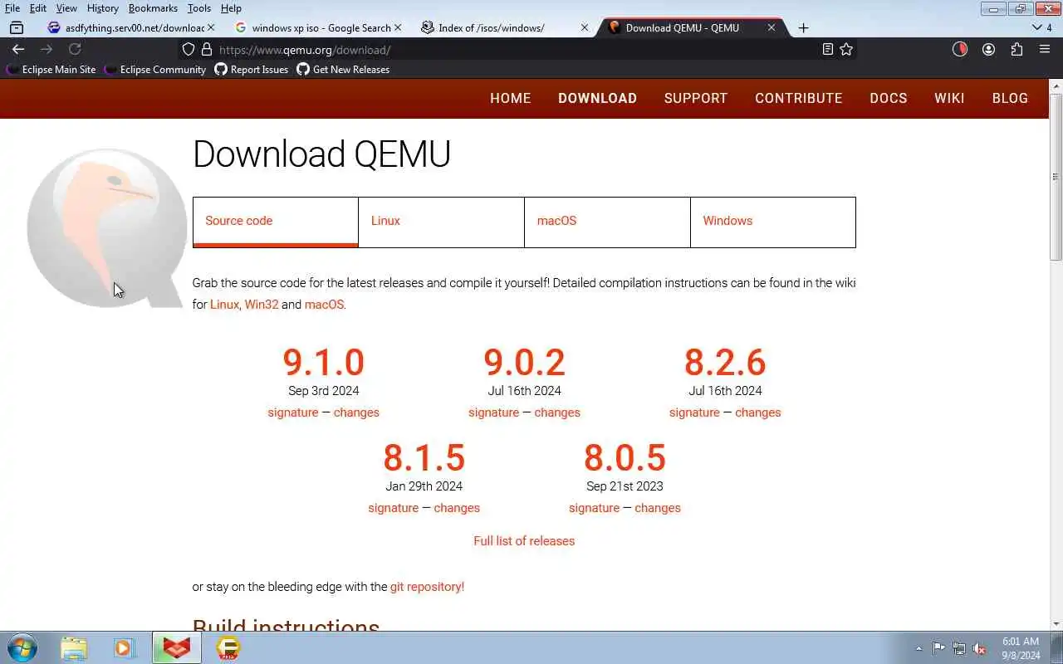Open DOCS in the site navigation
The width and height of the screenshot is (1063, 664).
888,98
